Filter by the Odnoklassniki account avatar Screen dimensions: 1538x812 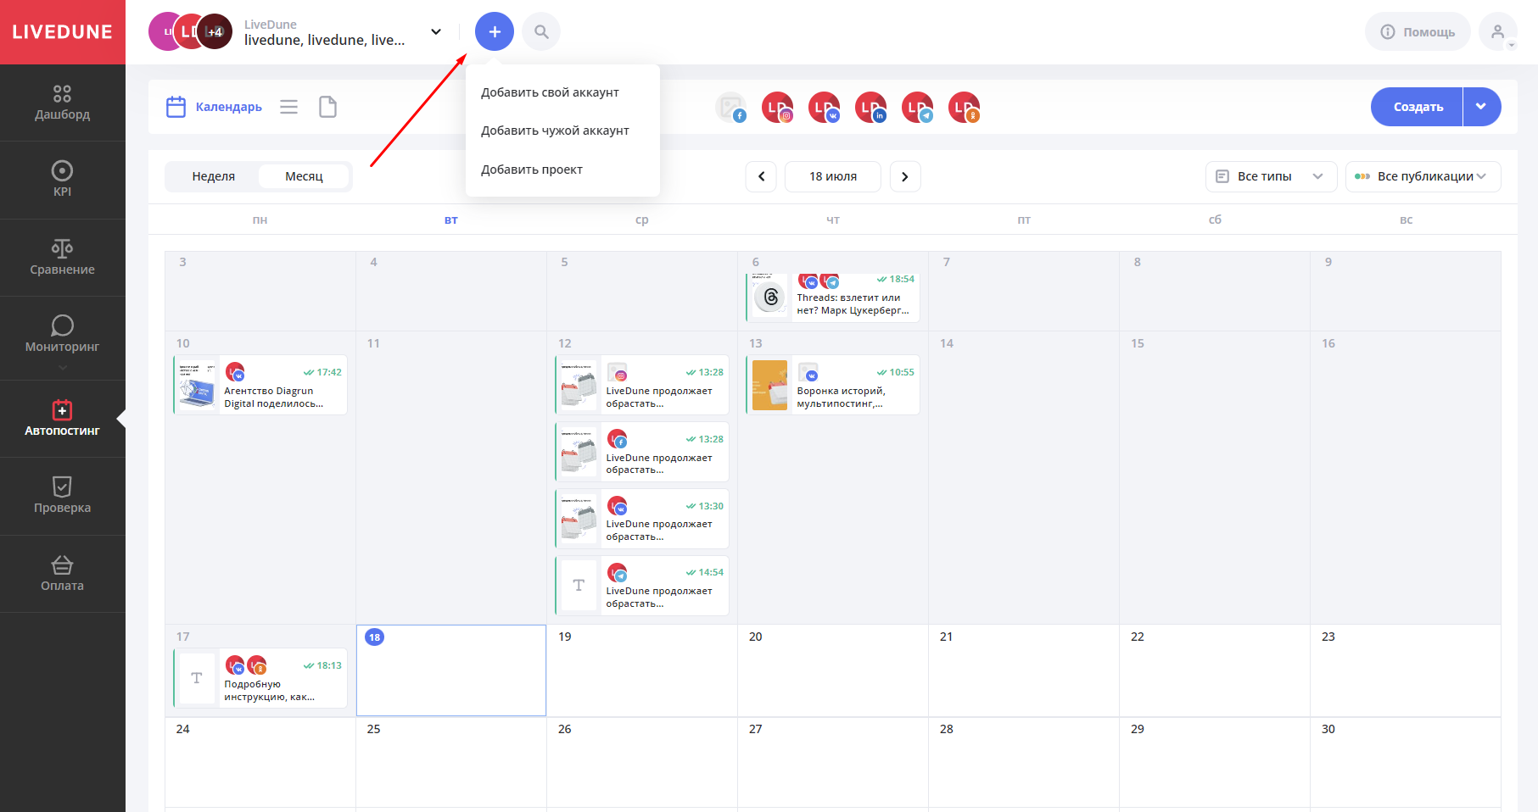coord(964,108)
